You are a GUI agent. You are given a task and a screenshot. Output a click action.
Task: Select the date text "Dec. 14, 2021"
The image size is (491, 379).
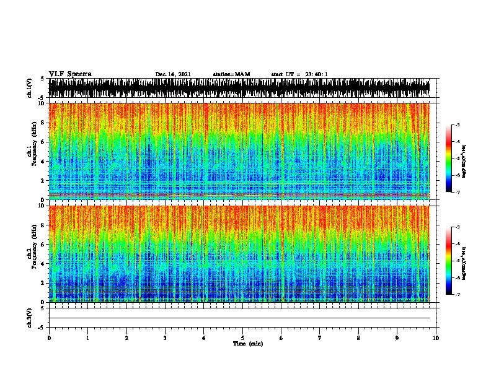coord(173,74)
